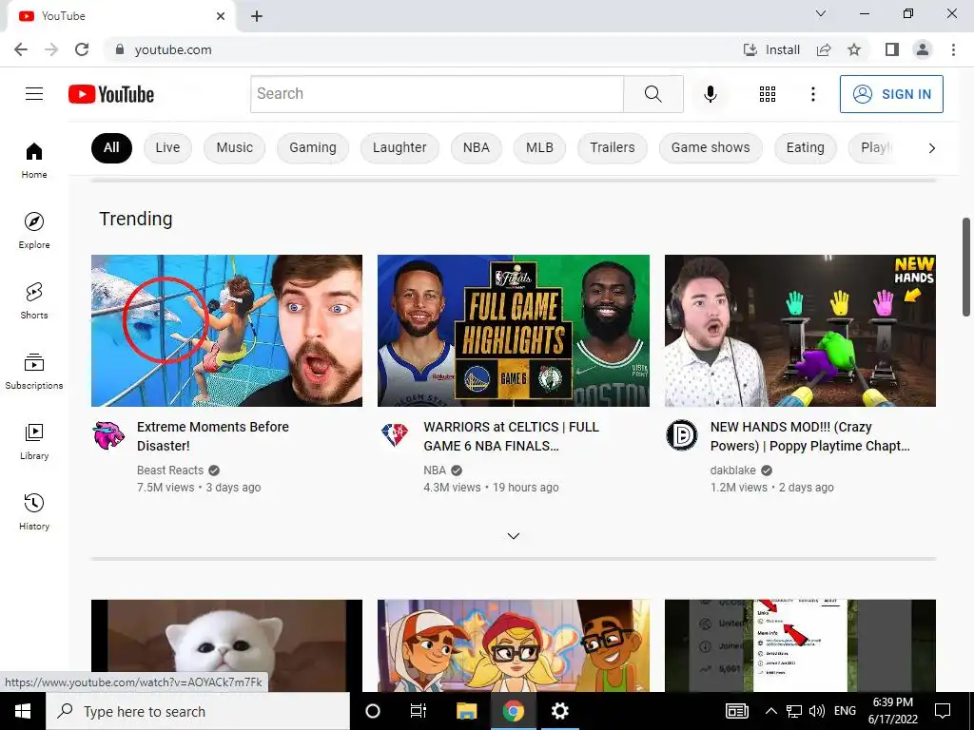The image size is (974, 730).
Task: Select the MLB filter chip
Action: coord(539,147)
